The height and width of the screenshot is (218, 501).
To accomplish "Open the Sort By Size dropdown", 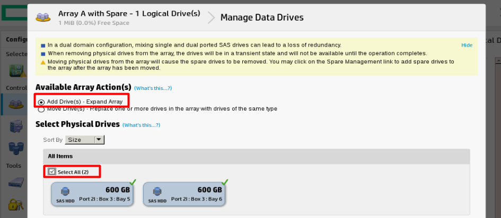I will pos(84,140).
